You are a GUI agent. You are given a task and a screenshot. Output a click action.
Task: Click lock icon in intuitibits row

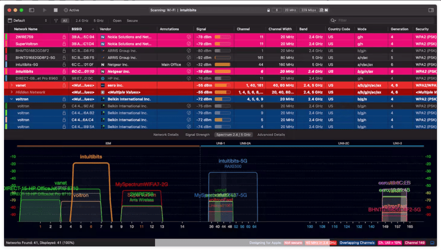click(x=64, y=72)
